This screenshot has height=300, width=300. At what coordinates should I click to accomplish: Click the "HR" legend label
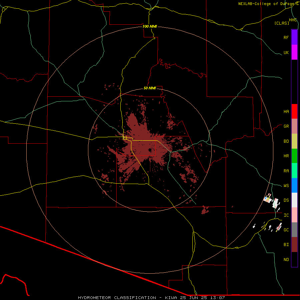(286, 156)
